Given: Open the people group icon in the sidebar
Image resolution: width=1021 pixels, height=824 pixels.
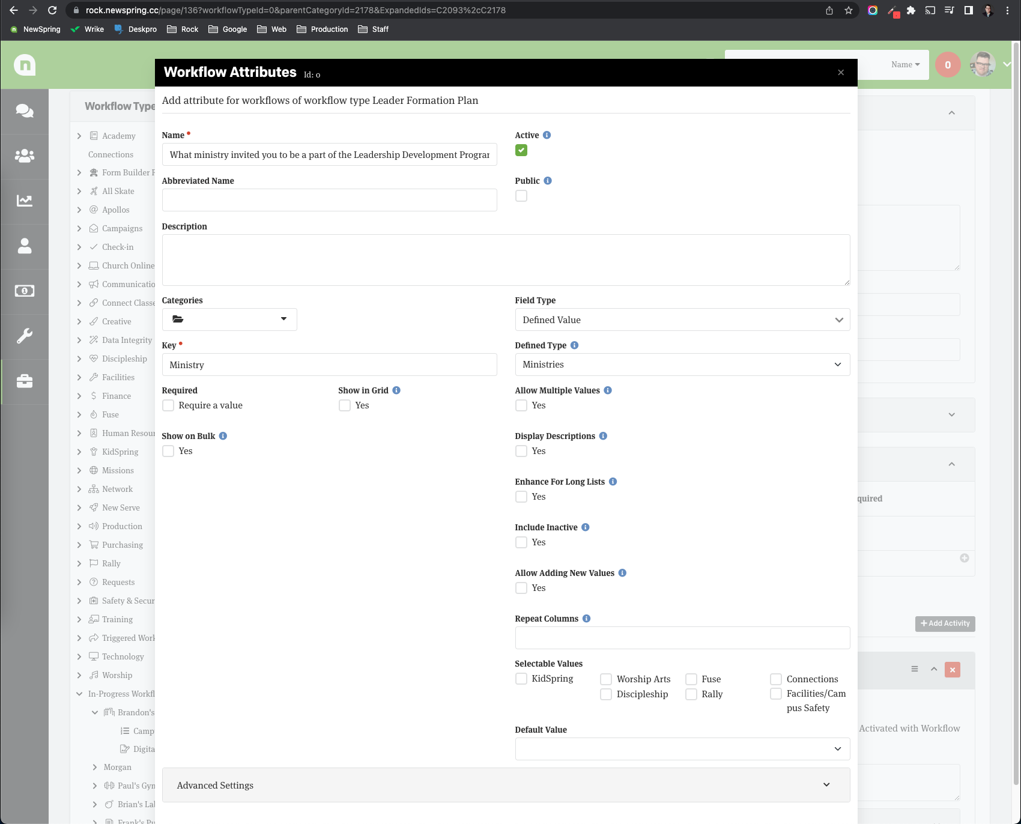Looking at the screenshot, I should pyautogui.click(x=25, y=156).
